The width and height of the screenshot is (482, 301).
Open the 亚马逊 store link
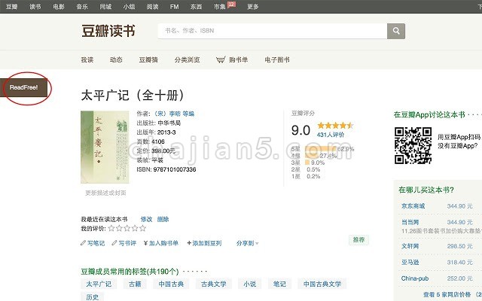[x=410, y=263]
